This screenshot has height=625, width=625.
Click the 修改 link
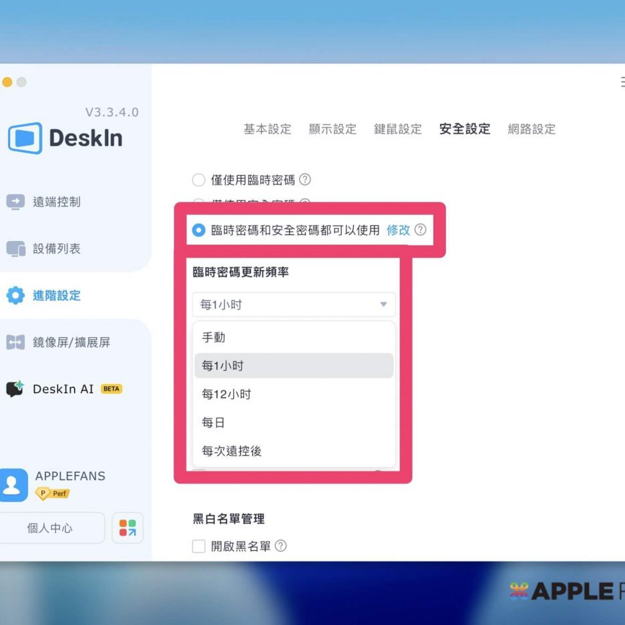point(398,230)
